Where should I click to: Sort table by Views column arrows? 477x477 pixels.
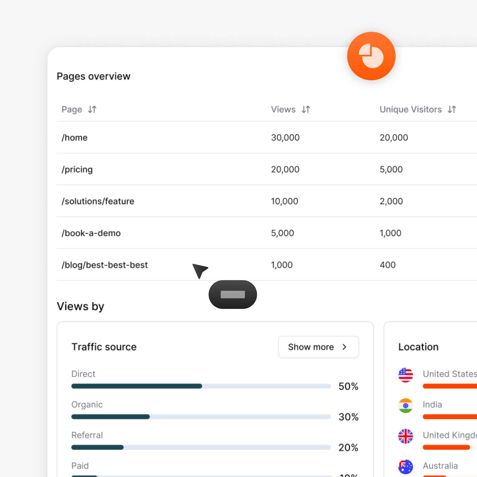(x=306, y=110)
